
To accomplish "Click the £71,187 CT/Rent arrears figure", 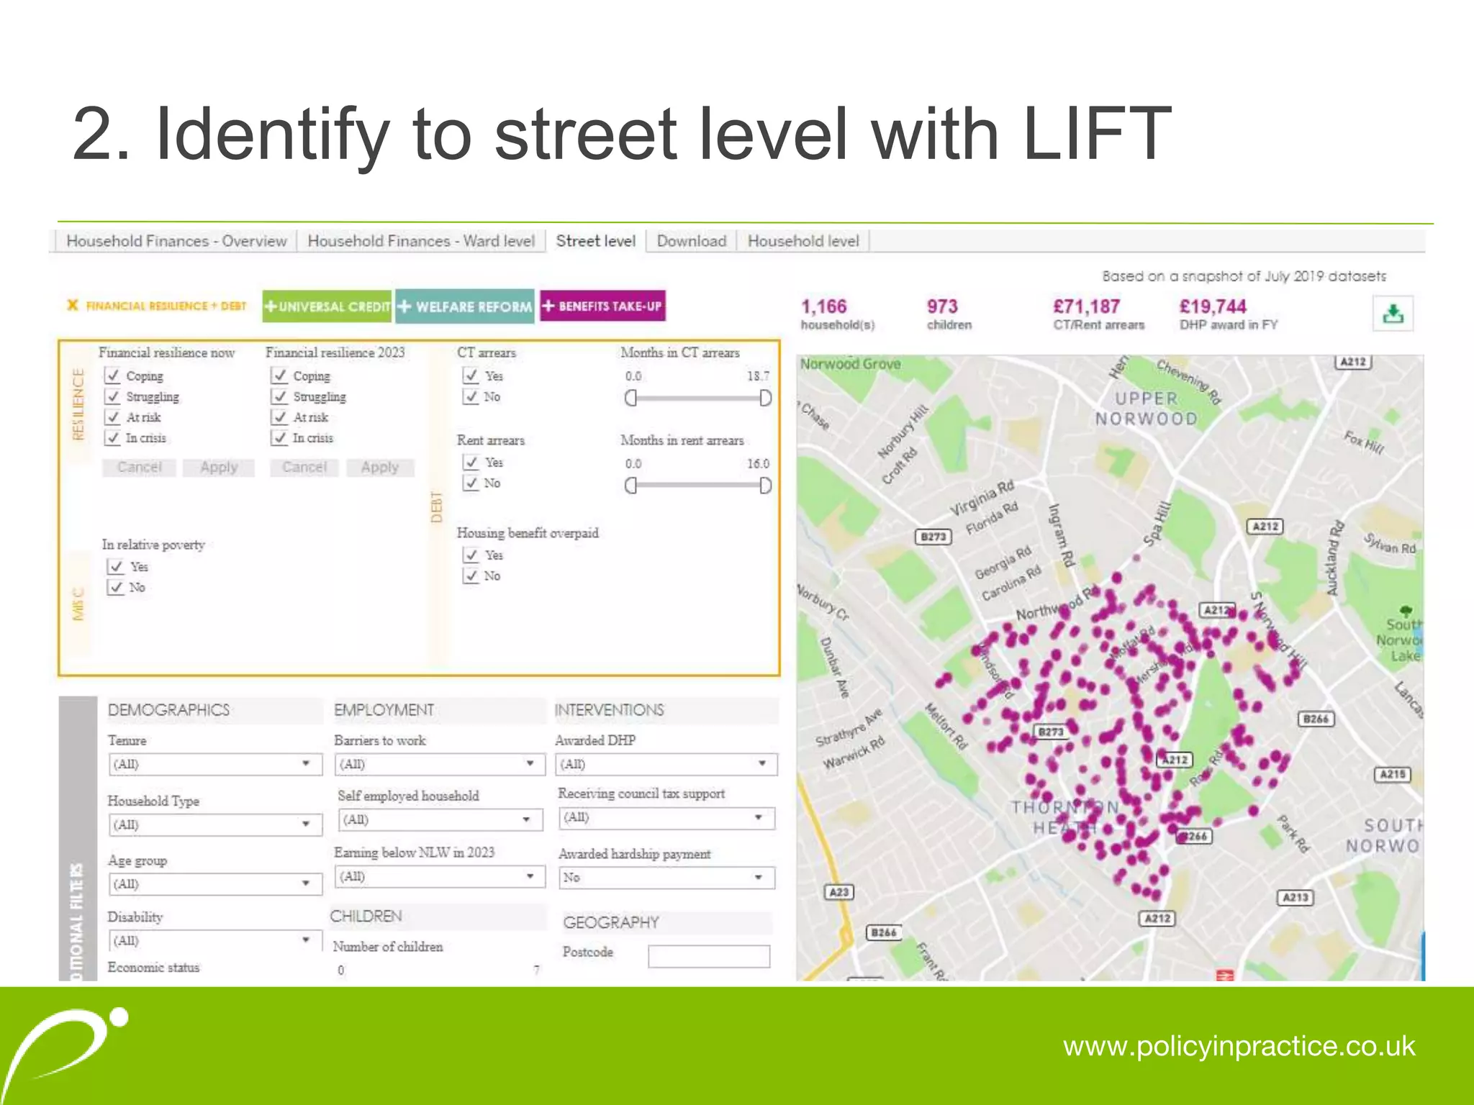I will [x=1098, y=314].
